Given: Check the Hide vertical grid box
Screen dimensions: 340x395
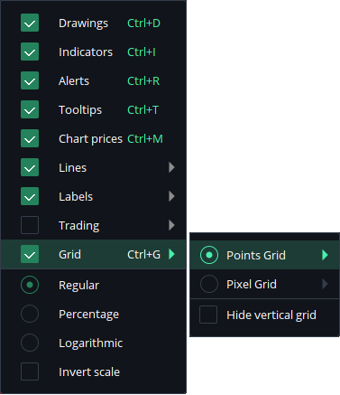Looking at the screenshot, I should pos(208,315).
